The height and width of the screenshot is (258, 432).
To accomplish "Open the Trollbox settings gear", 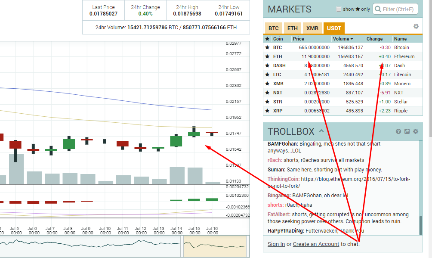I will coord(416,131).
